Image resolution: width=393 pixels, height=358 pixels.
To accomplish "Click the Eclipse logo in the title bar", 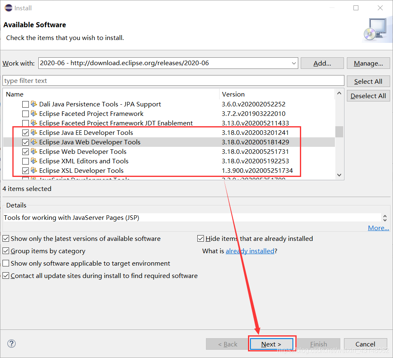I will [x=9, y=8].
